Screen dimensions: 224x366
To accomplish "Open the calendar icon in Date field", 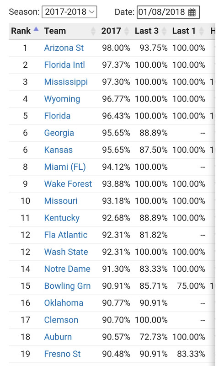I will (192, 12).
